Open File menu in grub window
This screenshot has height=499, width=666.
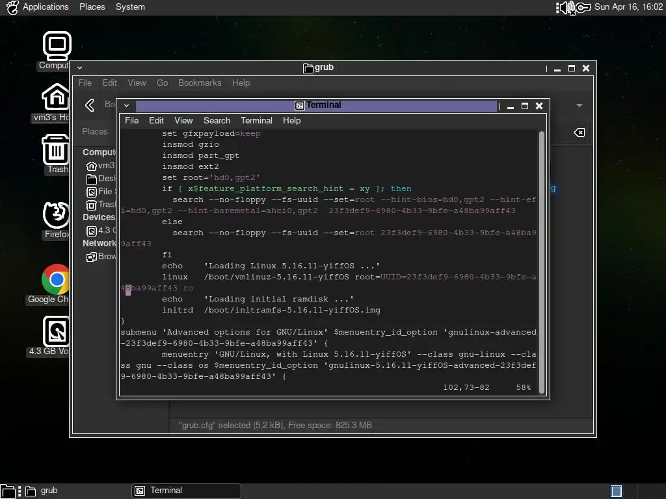point(85,83)
